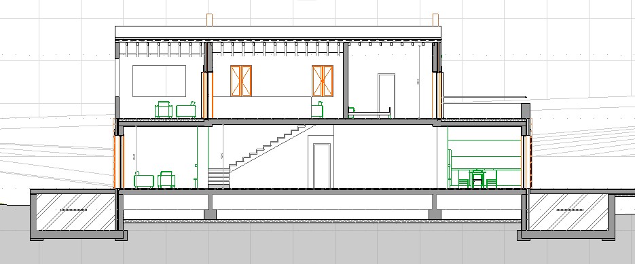Click the dining table on ground floor right
Screen dimensions: 635x264
[x=478, y=179]
